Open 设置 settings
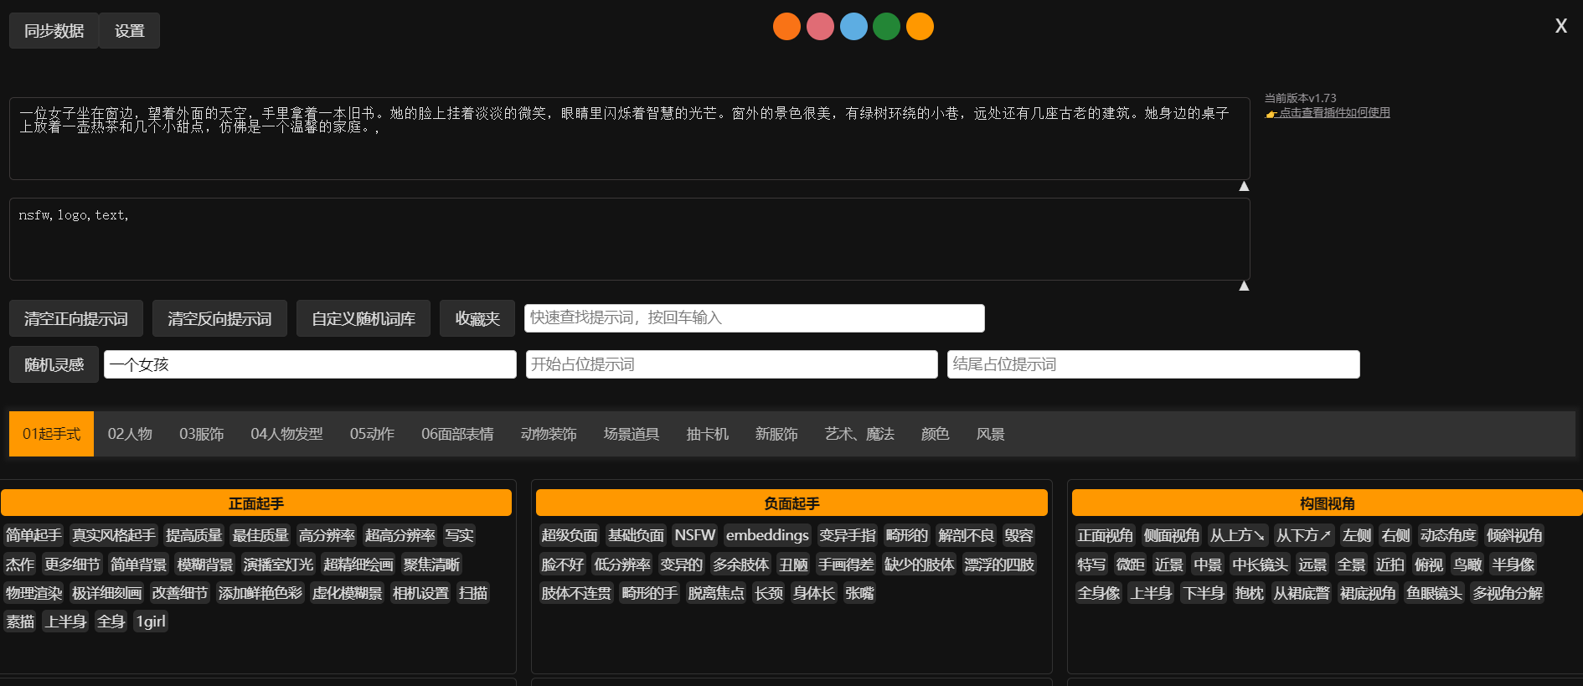The height and width of the screenshot is (686, 1583). pyautogui.click(x=130, y=31)
